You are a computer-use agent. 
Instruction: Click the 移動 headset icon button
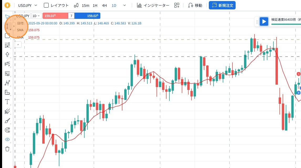click(195, 5)
